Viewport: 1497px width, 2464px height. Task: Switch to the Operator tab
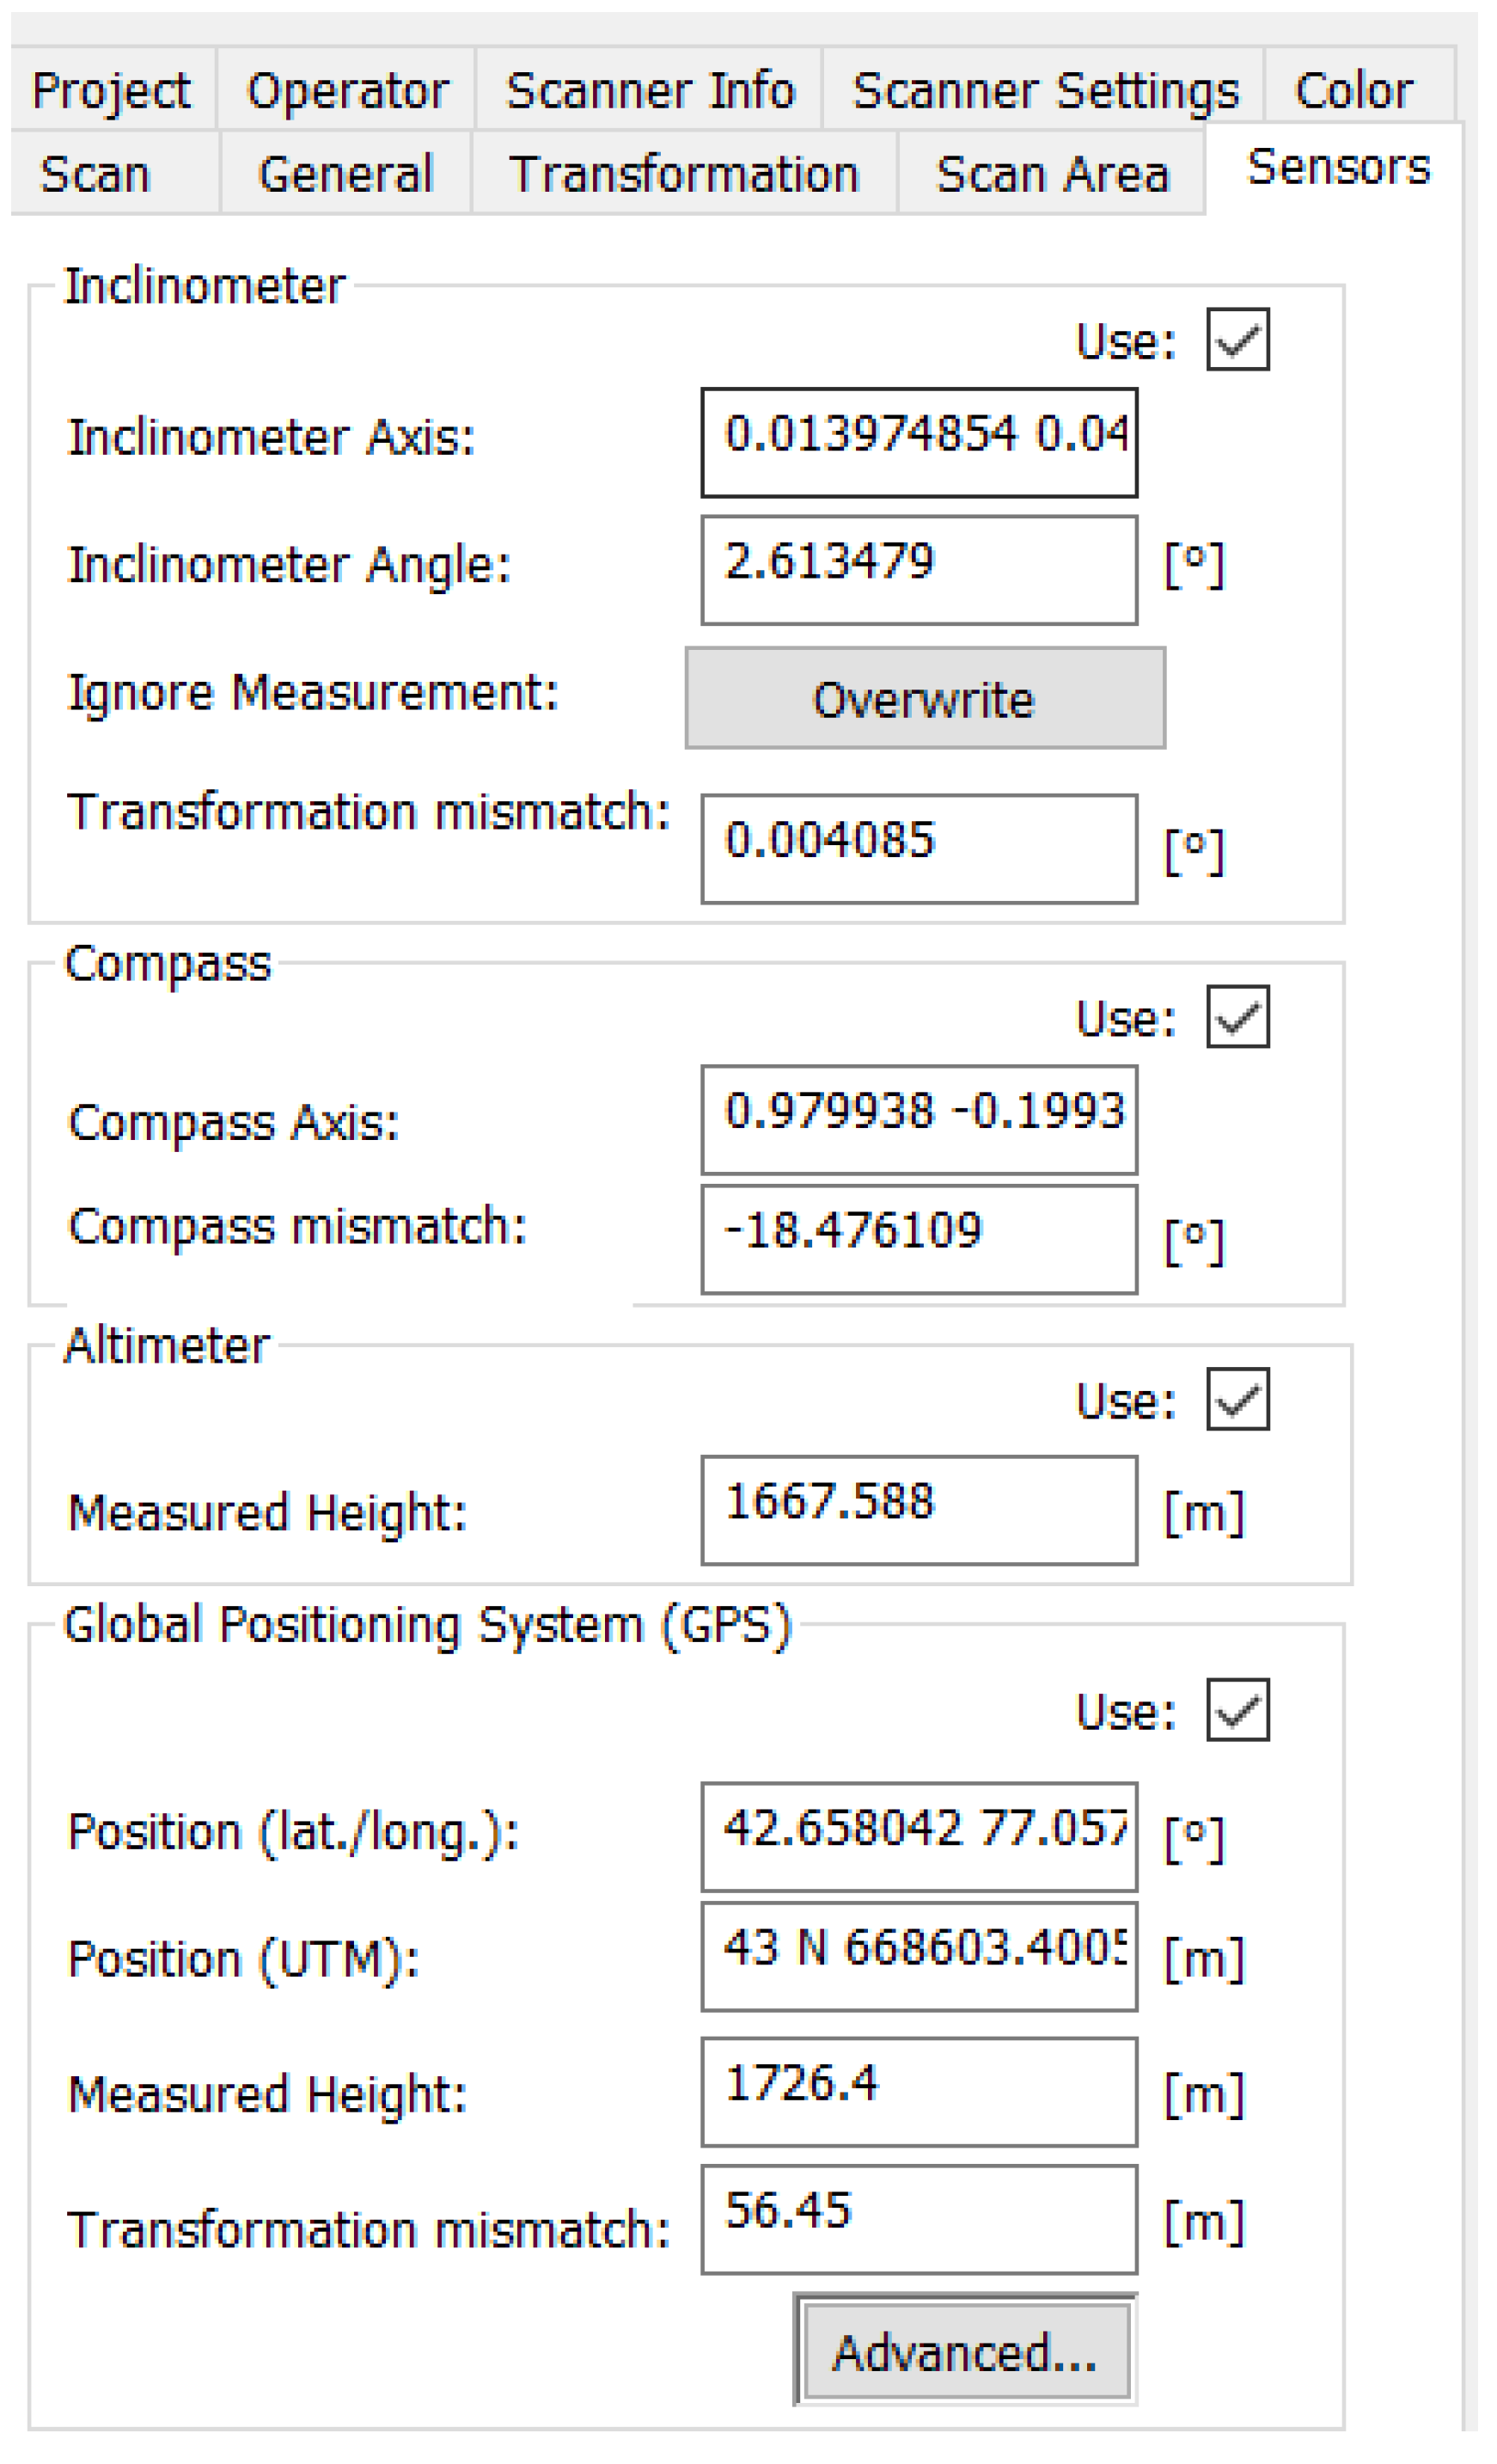coord(347,91)
